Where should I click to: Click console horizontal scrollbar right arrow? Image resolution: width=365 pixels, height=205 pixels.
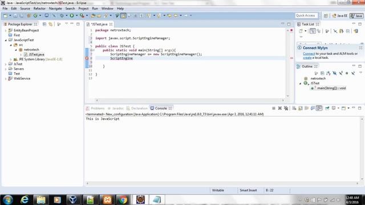pos(358,183)
